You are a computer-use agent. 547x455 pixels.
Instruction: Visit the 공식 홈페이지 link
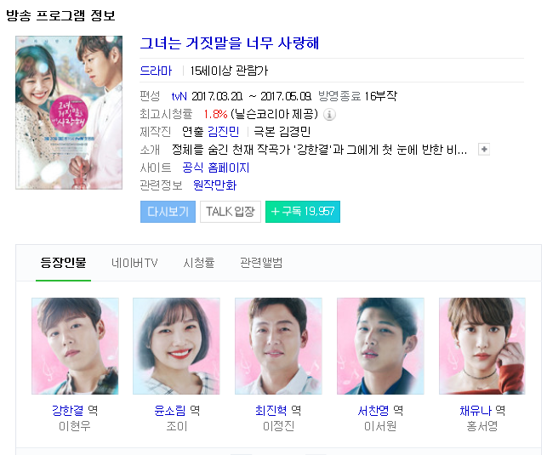pos(215,168)
